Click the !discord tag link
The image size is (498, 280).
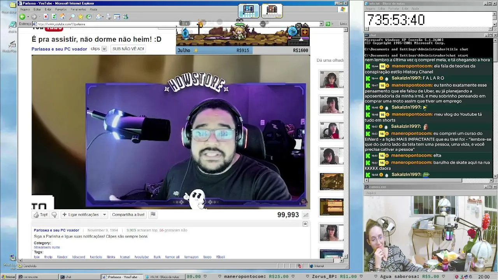(79, 257)
